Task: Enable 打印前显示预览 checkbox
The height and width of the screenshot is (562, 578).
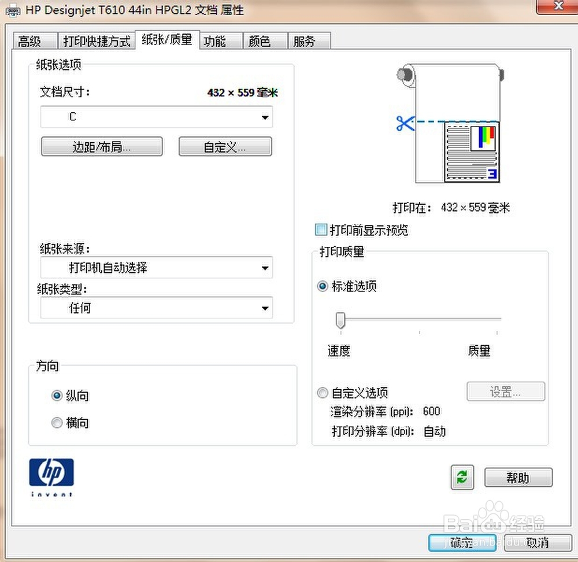Action: coord(321,230)
